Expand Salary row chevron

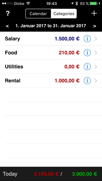(x=96, y=39)
